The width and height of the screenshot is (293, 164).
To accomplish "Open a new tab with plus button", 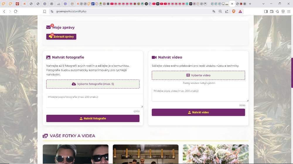I will coord(250,4).
